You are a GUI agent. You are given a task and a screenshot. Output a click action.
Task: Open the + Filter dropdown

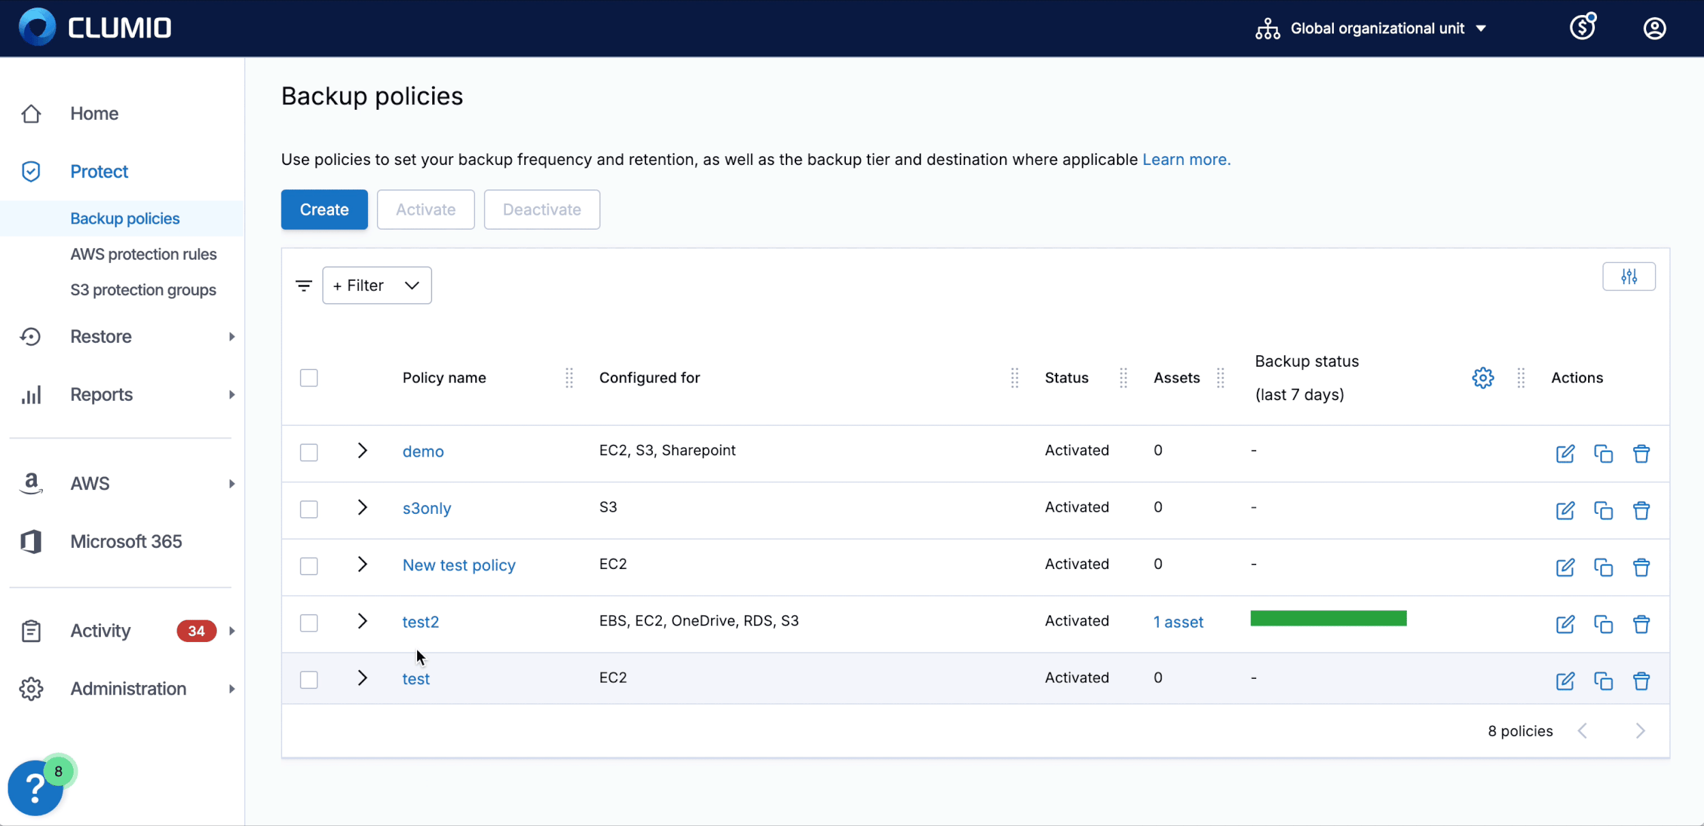point(376,286)
